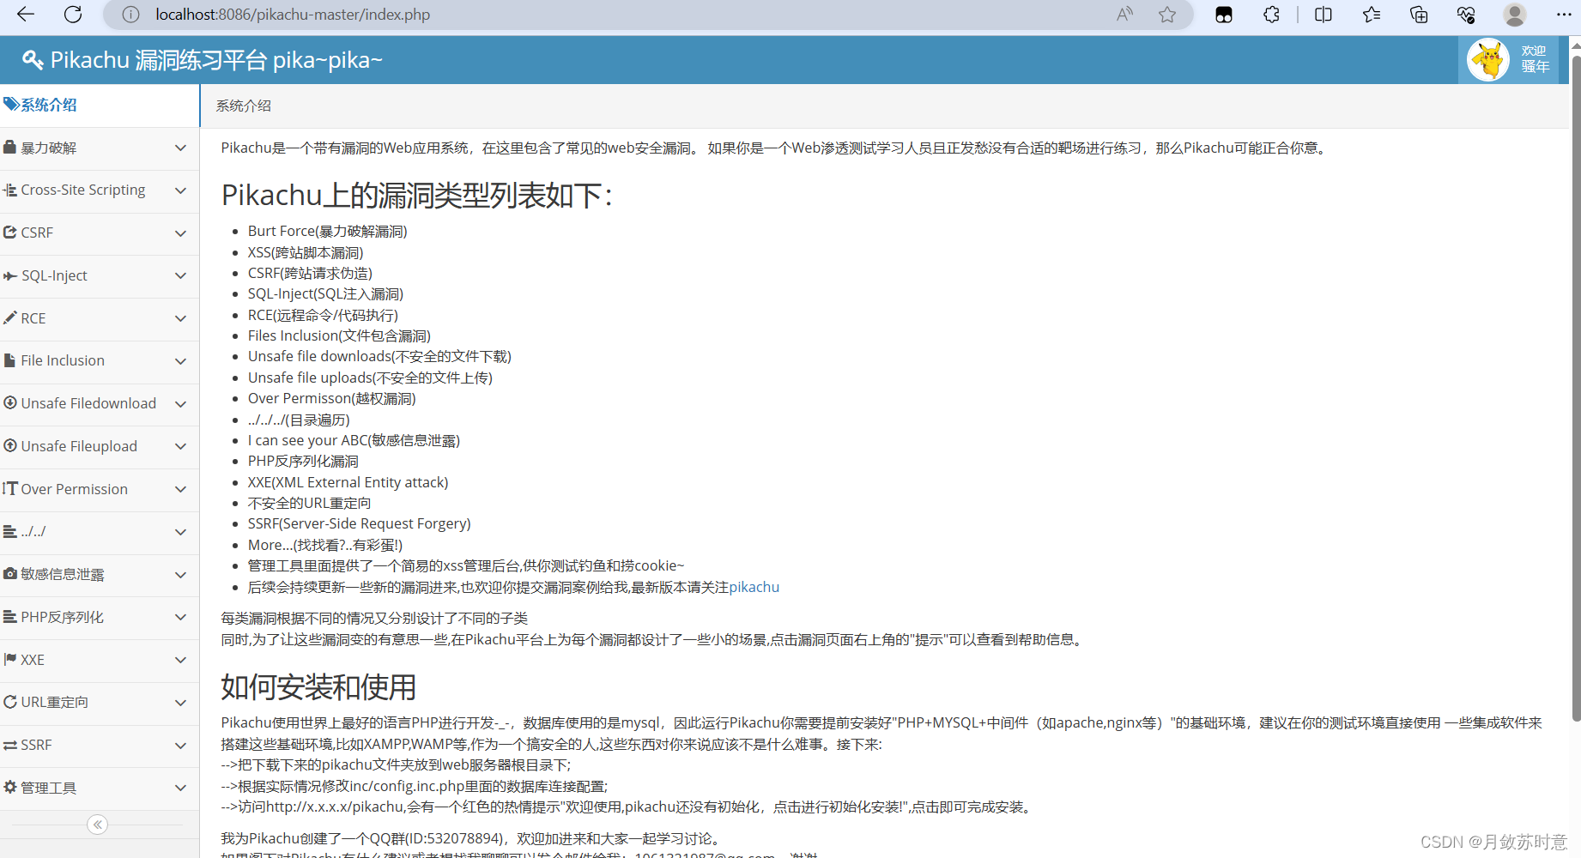Click the share icon beside CSRF
The width and height of the screenshot is (1581, 858).
pos(10,232)
